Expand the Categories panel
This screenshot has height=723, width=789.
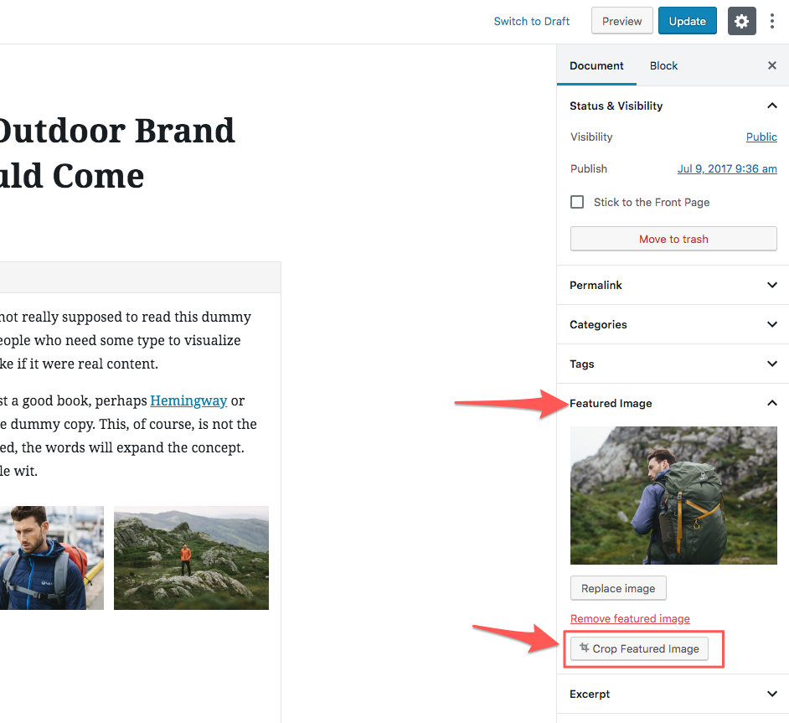tap(771, 324)
